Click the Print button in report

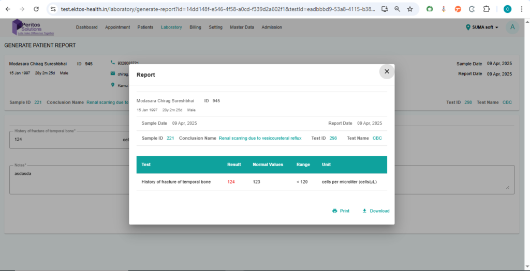(x=341, y=211)
